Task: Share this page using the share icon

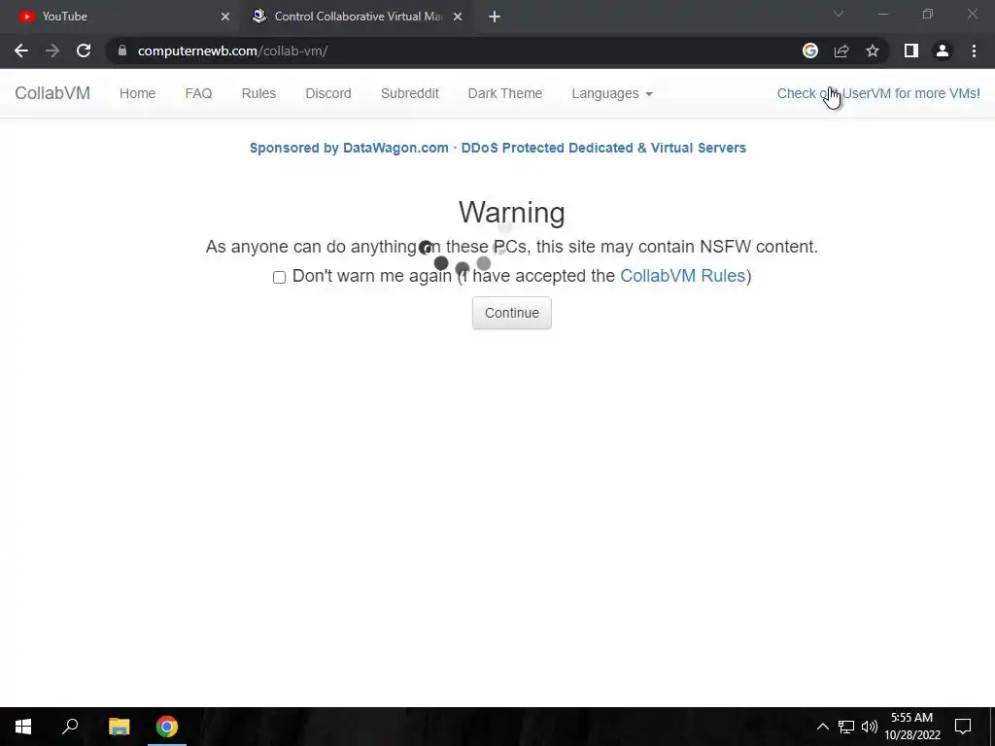Action: 841,51
